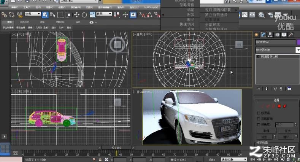
Task: Open Viewport Lighting and Shadows submenu
Action: [219, 10]
